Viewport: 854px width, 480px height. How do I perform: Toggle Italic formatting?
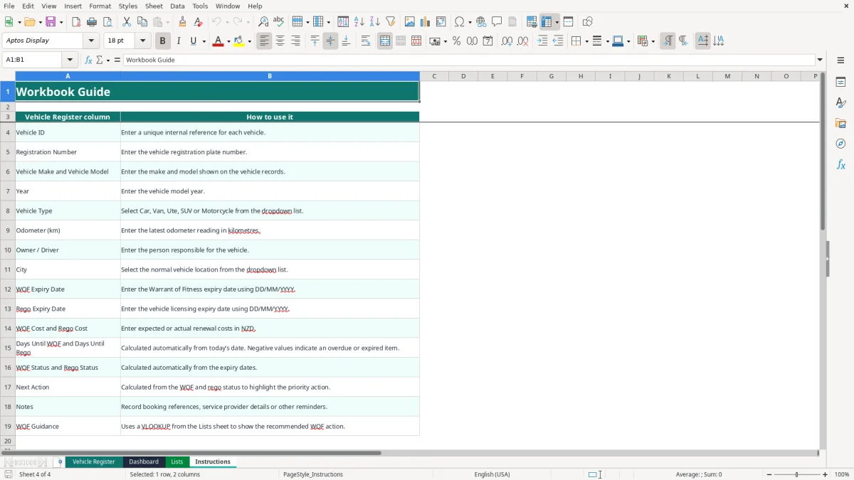pyautogui.click(x=178, y=41)
